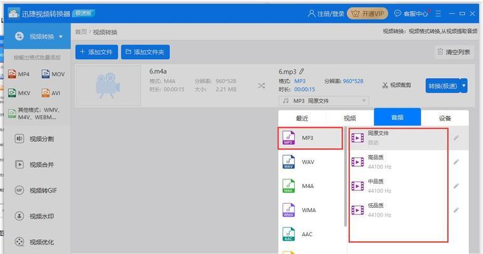Click the 添加文件 button
Viewport: 483px width, 254px height.
(97, 52)
